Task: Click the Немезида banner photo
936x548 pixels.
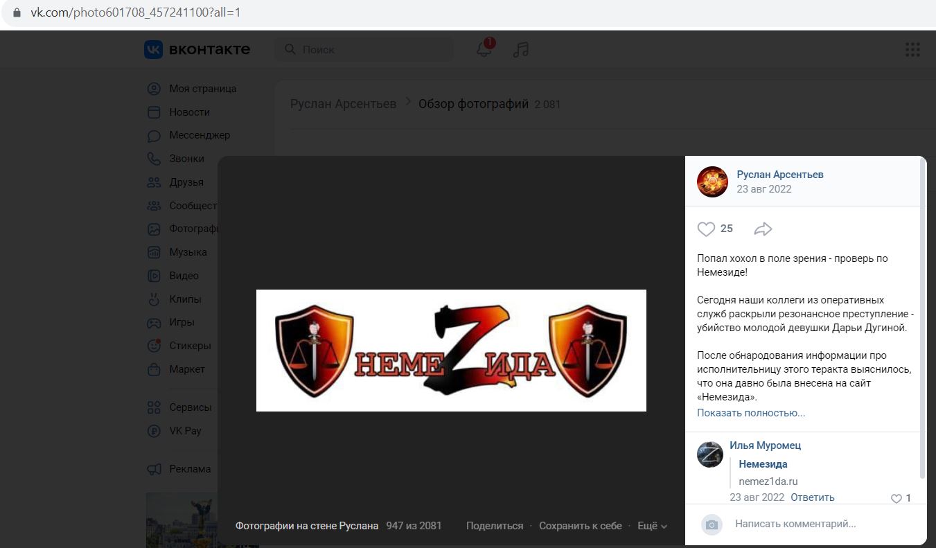Action: point(451,351)
